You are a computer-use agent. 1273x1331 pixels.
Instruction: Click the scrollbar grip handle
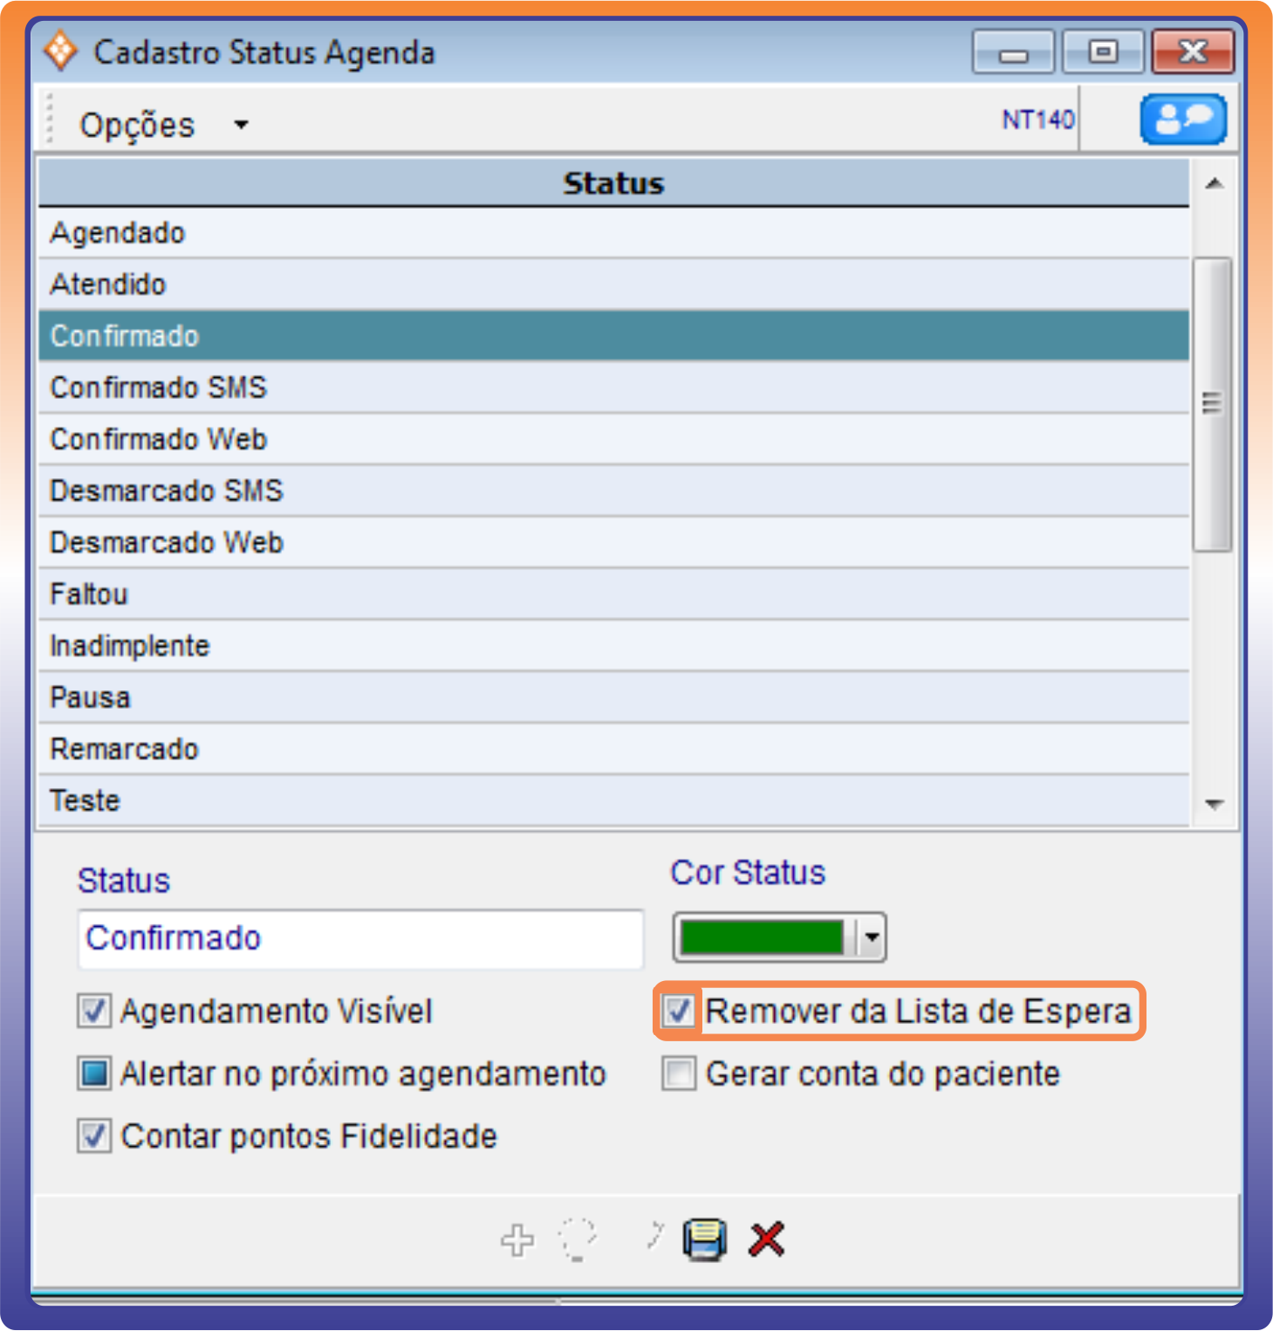tap(1211, 403)
